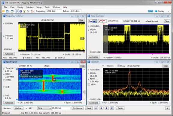
Task: Open the highlighted Displays icon in toolbar
Action: 17,11
